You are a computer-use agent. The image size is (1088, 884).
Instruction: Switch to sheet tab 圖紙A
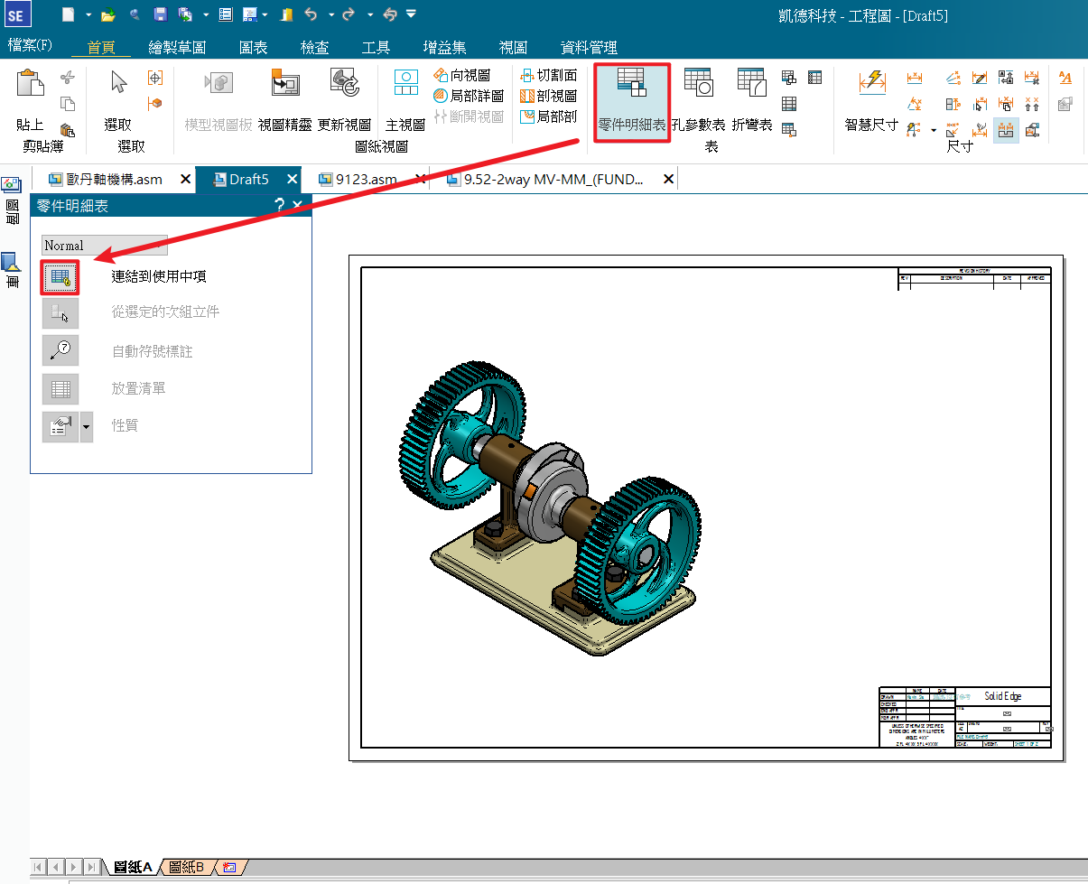133,867
